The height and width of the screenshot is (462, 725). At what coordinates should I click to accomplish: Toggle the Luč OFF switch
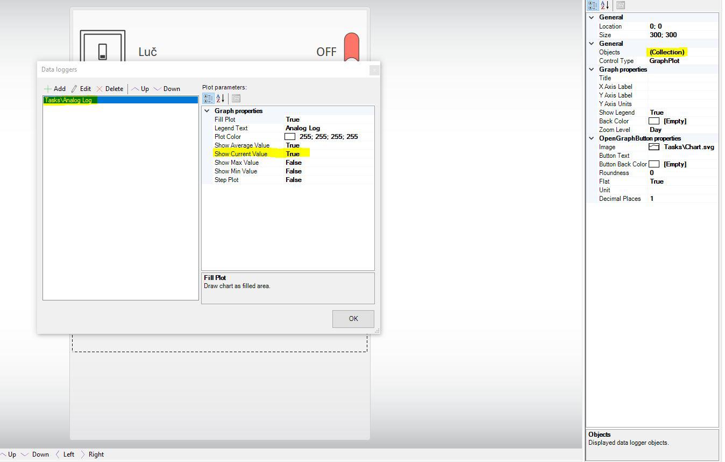tap(351, 48)
